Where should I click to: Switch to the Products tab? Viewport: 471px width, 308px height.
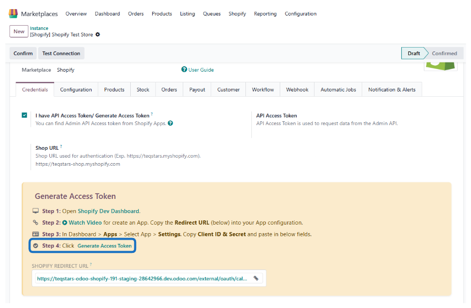[114, 89]
